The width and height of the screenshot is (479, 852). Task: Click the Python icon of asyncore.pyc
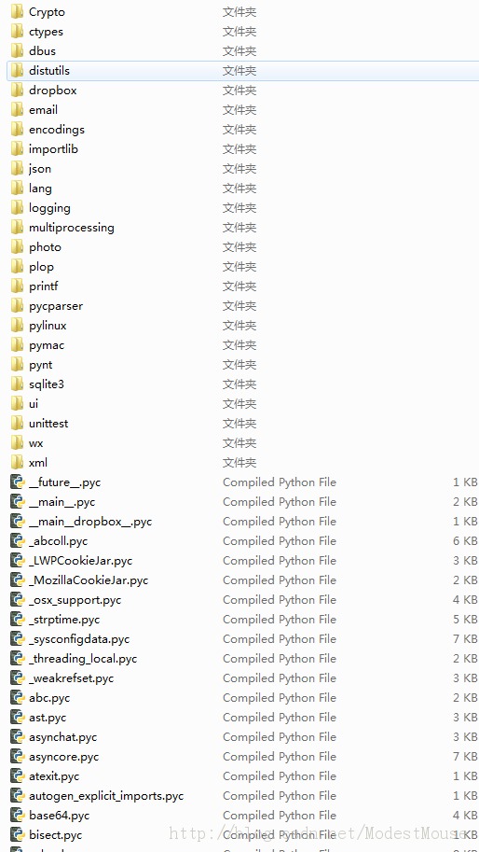(x=18, y=757)
